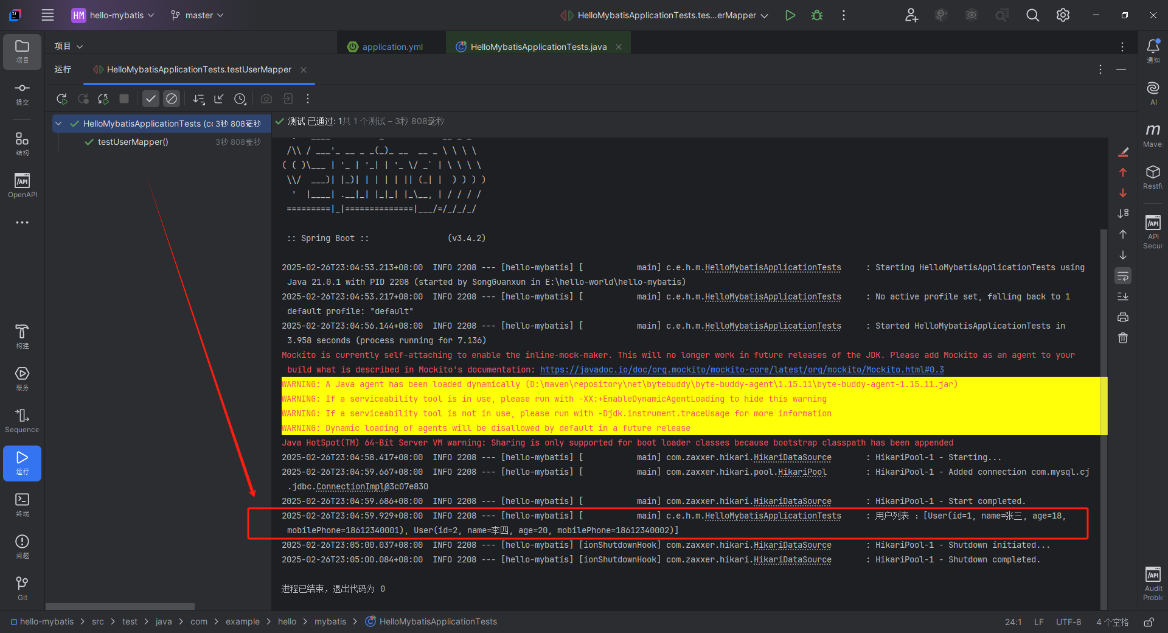
Task: Select the Git tool window icon
Action: [22, 586]
